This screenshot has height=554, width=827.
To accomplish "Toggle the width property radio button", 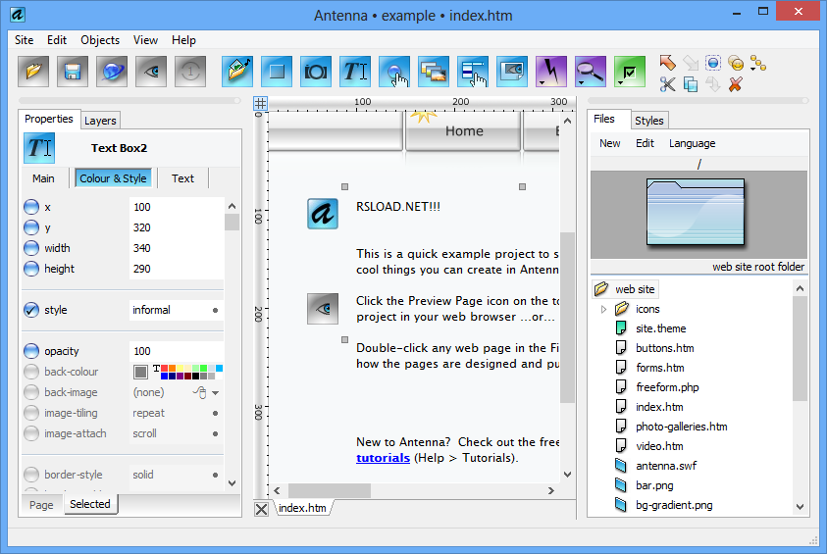I will [x=31, y=248].
